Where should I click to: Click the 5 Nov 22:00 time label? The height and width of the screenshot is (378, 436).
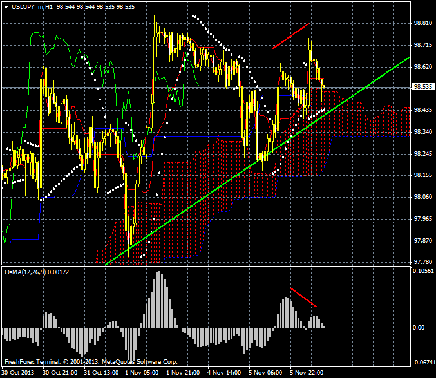(308, 373)
